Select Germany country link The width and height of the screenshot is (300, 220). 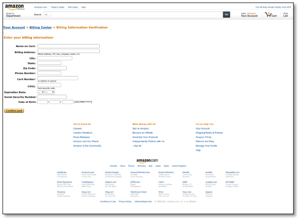[141, 166]
